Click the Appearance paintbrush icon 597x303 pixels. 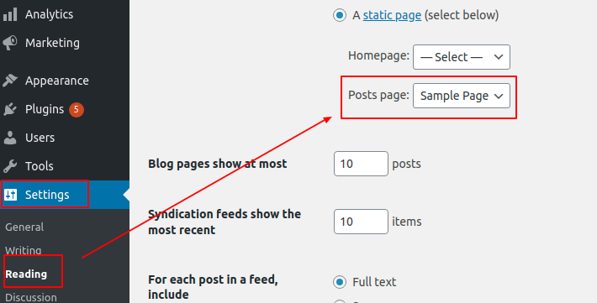pos(10,81)
